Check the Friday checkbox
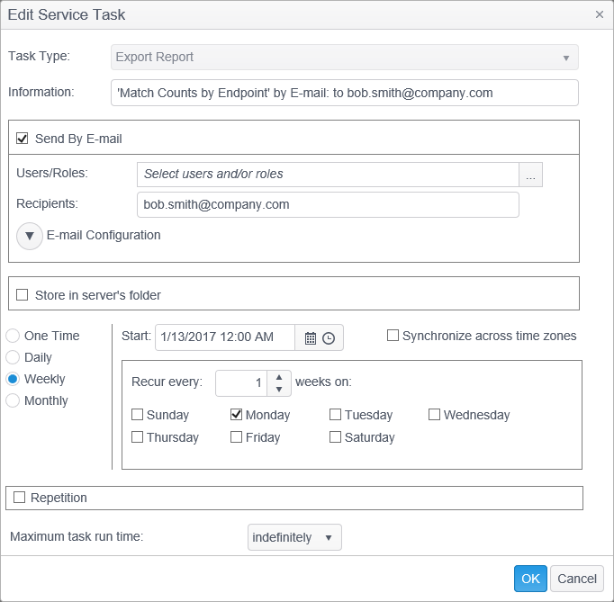The width and height of the screenshot is (614, 602). click(237, 437)
